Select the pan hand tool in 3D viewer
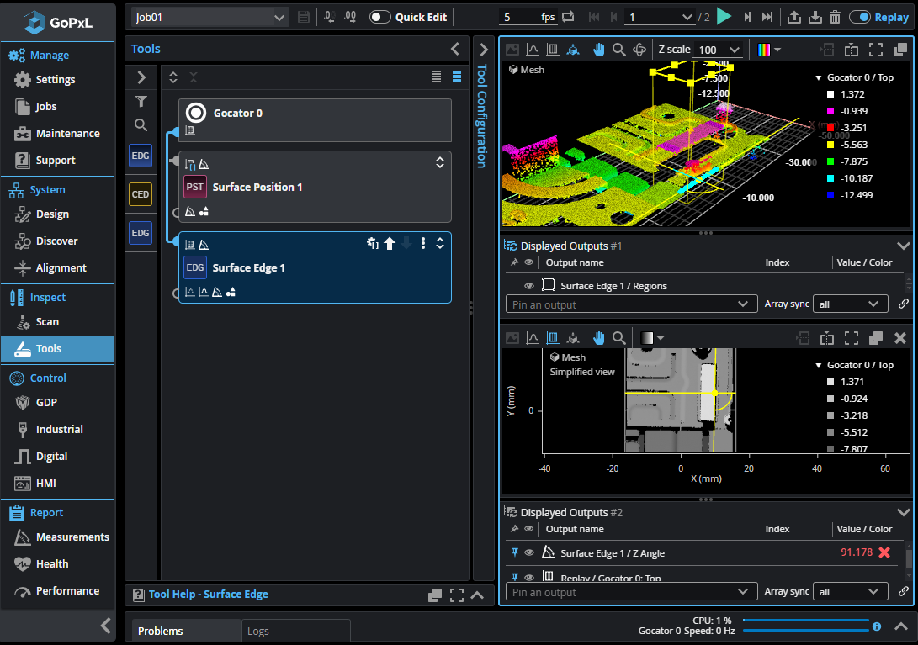918x645 pixels. (598, 50)
